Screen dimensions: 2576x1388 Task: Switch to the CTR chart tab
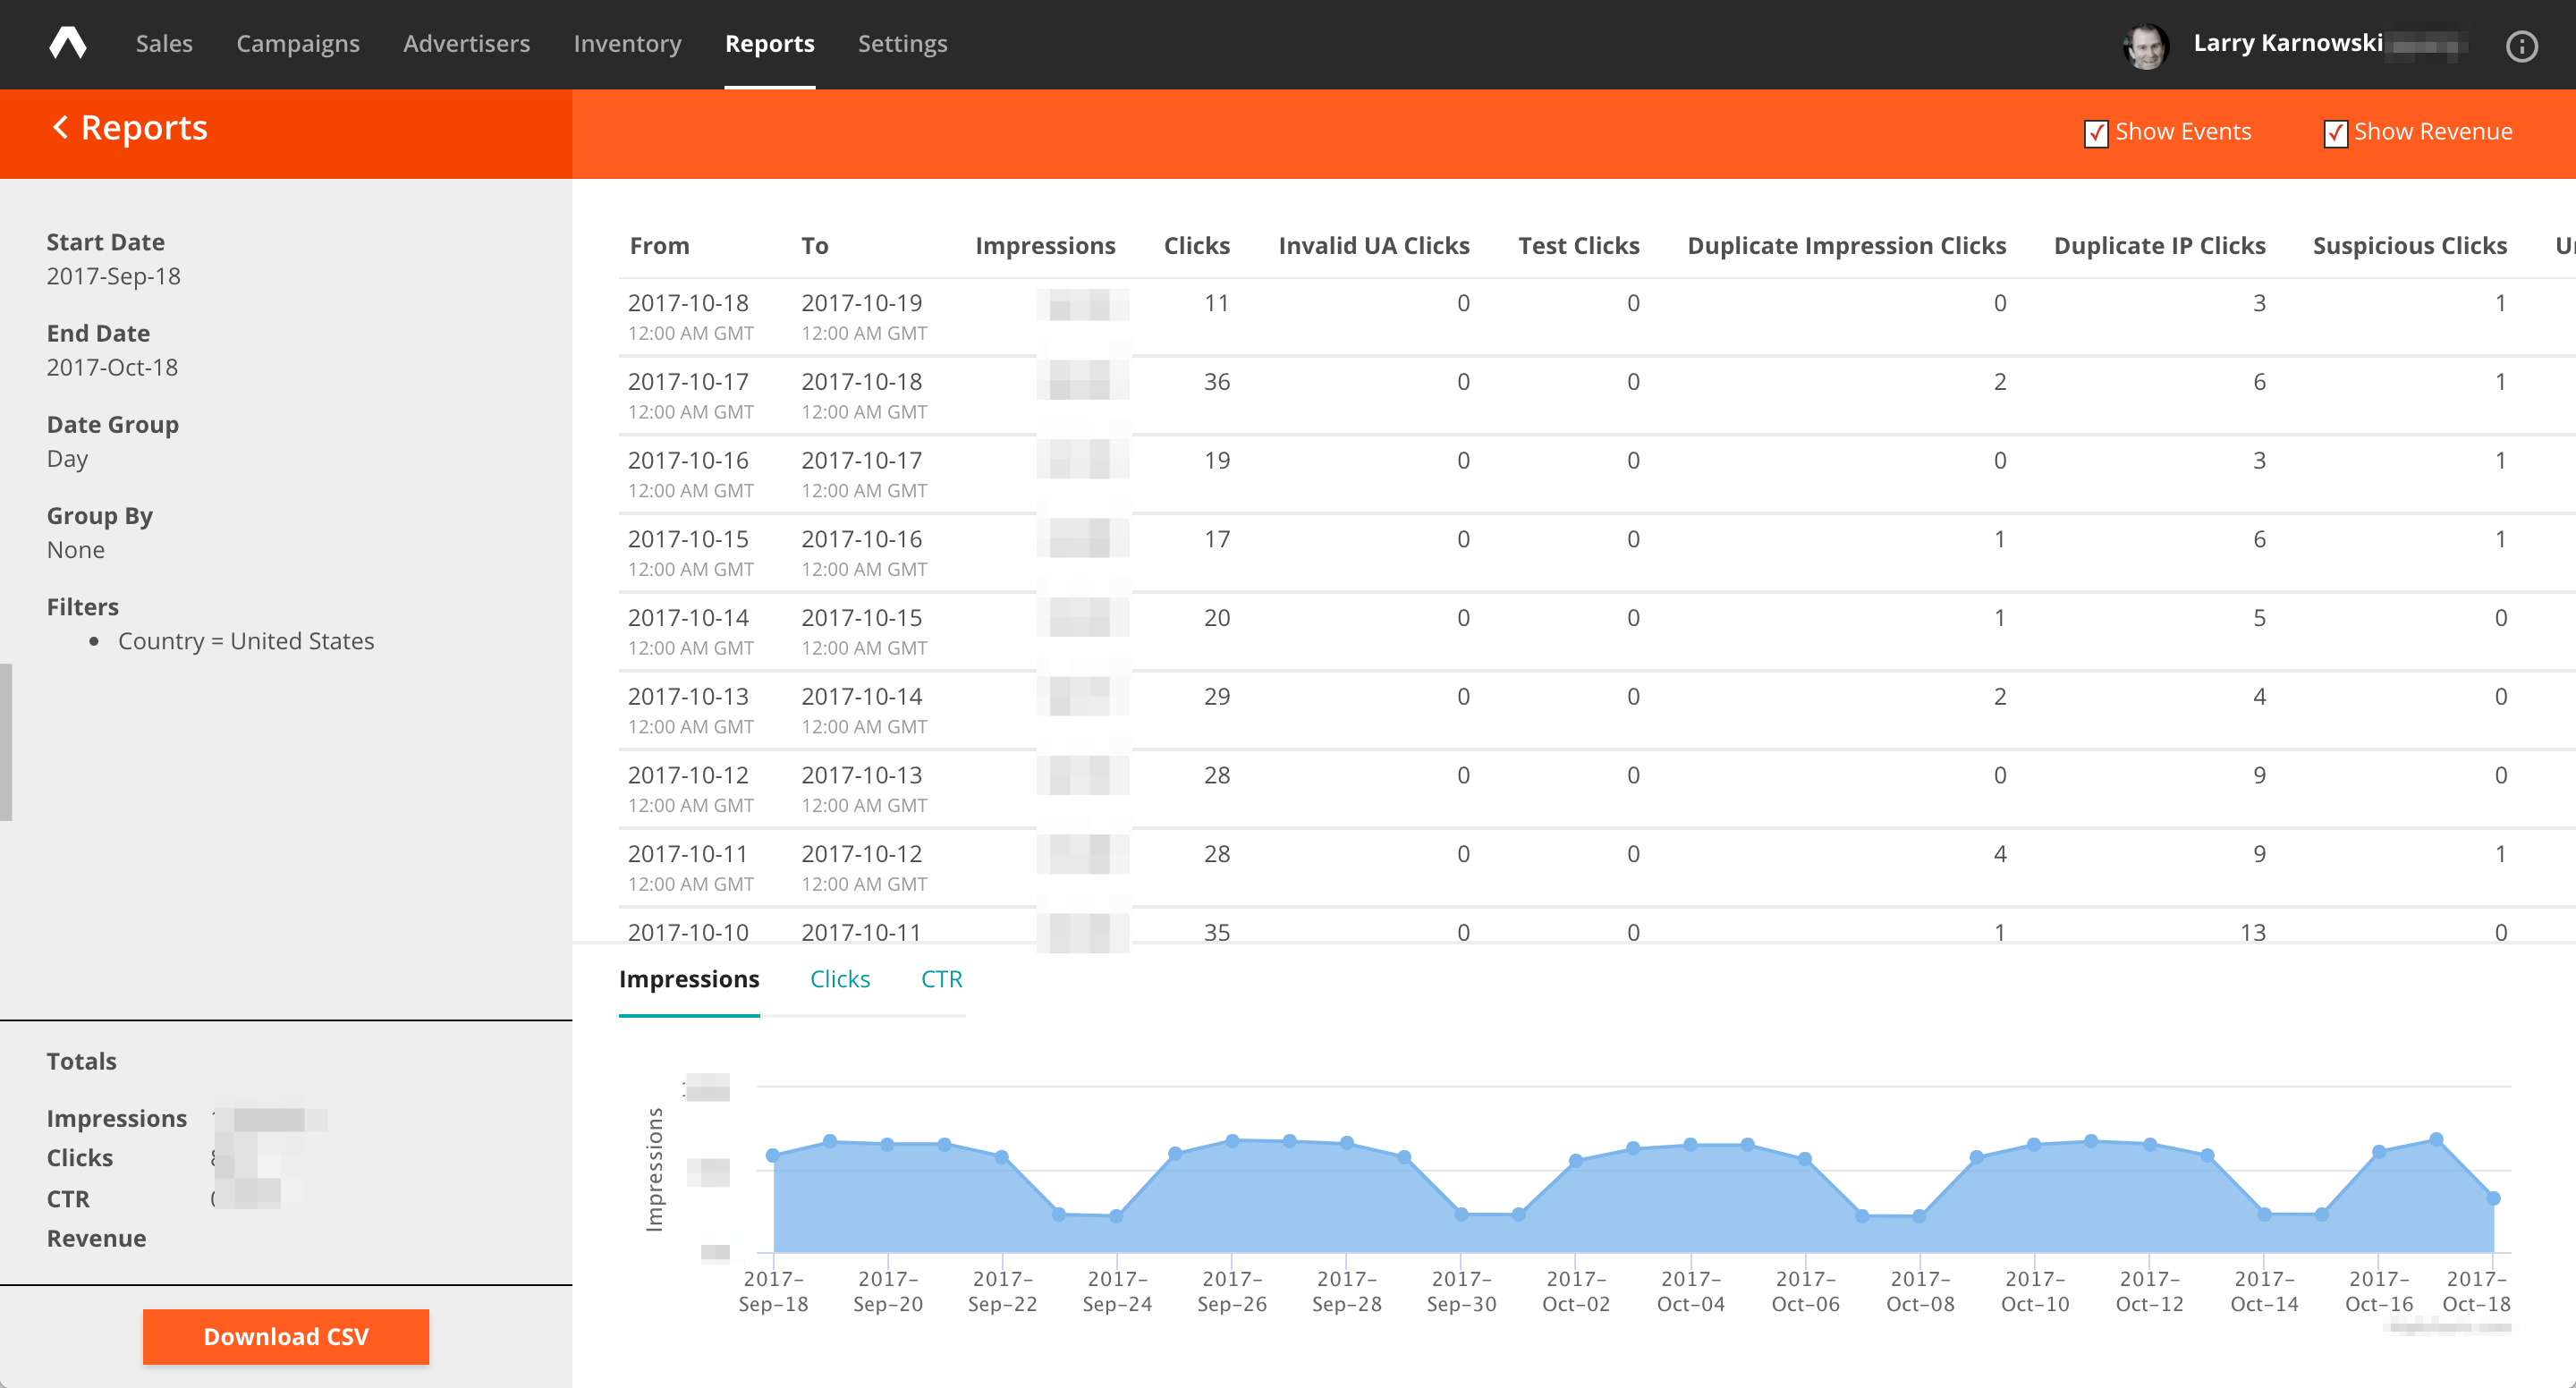[941, 979]
